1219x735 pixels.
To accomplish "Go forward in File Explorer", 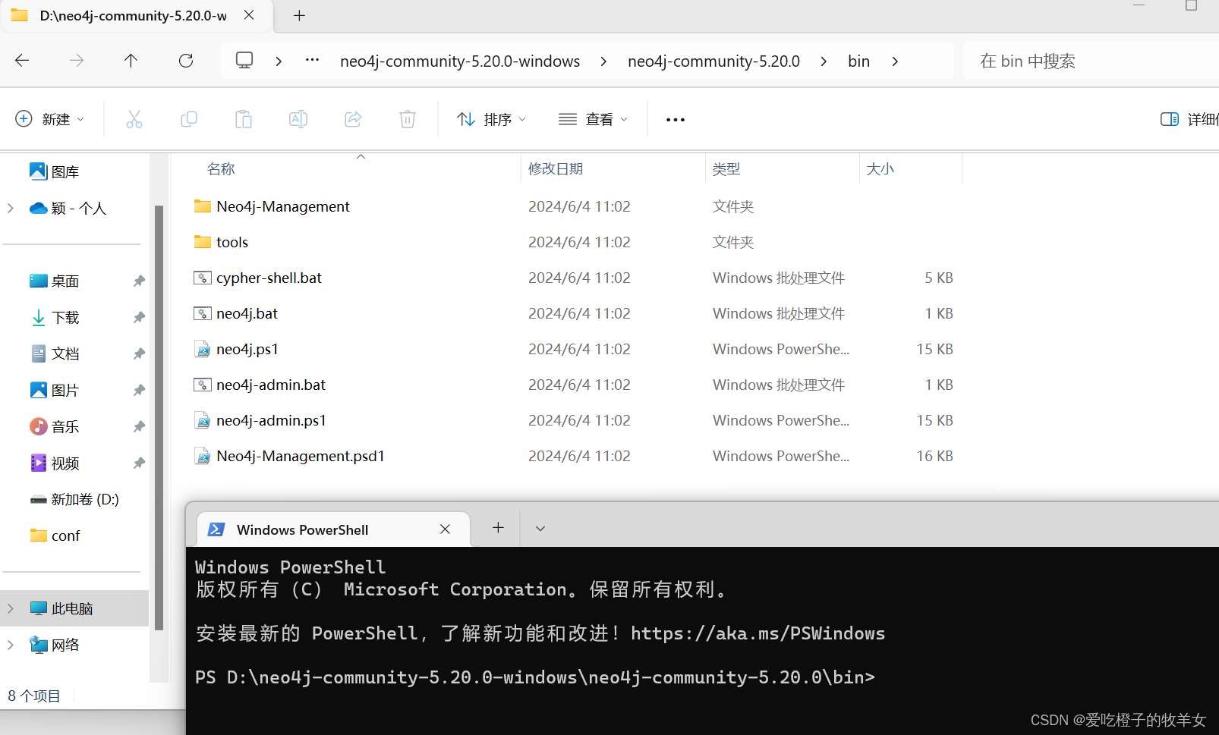I will point(77,61).
